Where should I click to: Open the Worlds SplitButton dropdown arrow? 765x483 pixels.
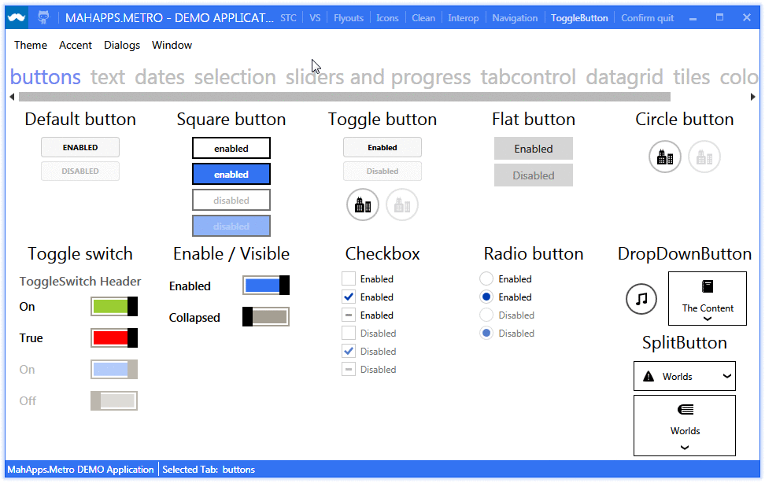728,376
